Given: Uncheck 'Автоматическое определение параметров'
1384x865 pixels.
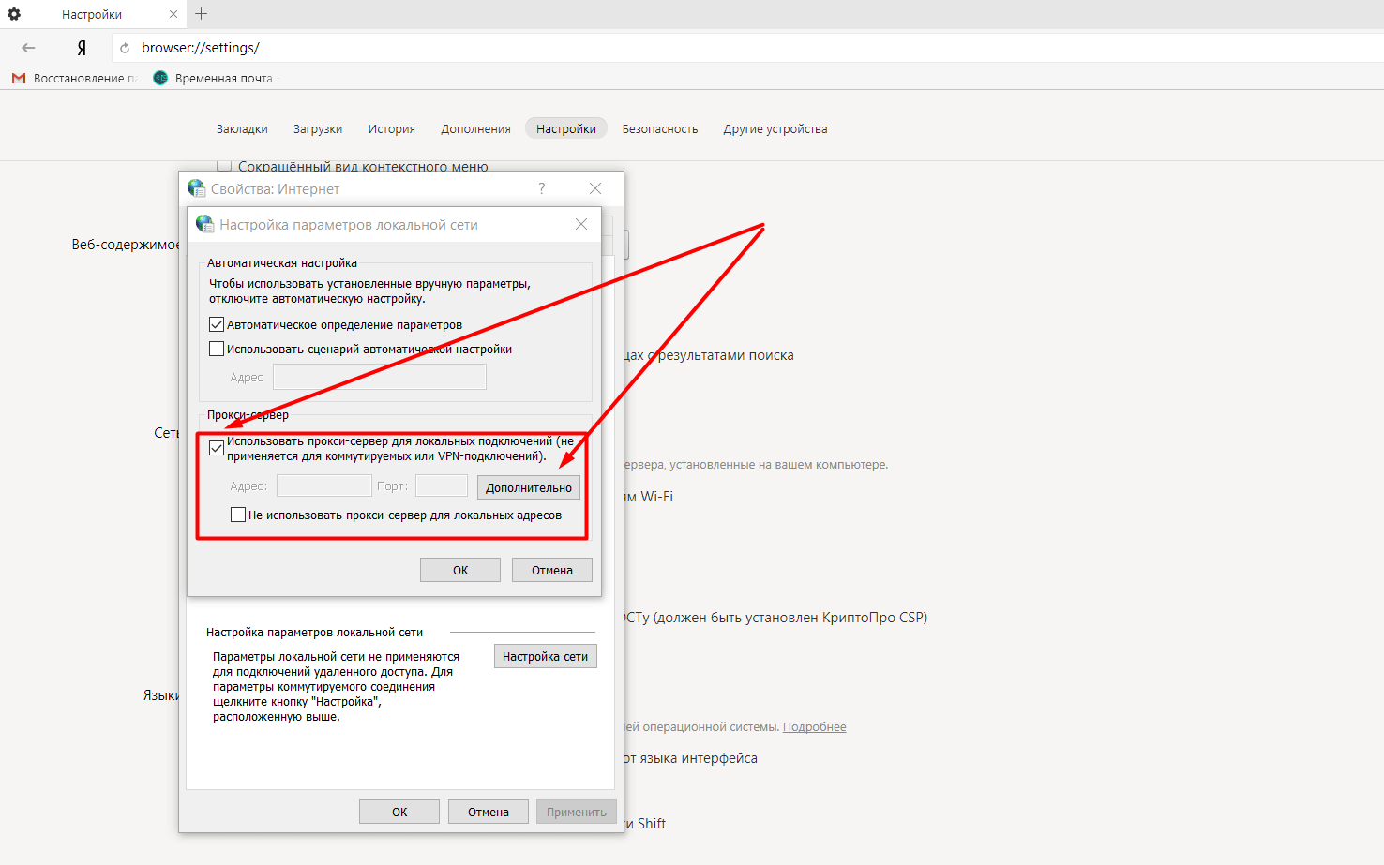Looking at the screenshot, I should point(217,325).
